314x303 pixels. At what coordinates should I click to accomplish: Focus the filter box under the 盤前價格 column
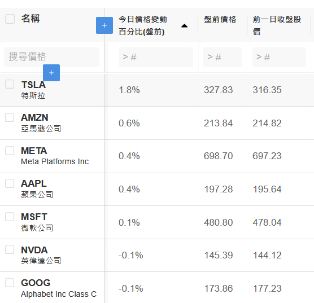point(223,57)
